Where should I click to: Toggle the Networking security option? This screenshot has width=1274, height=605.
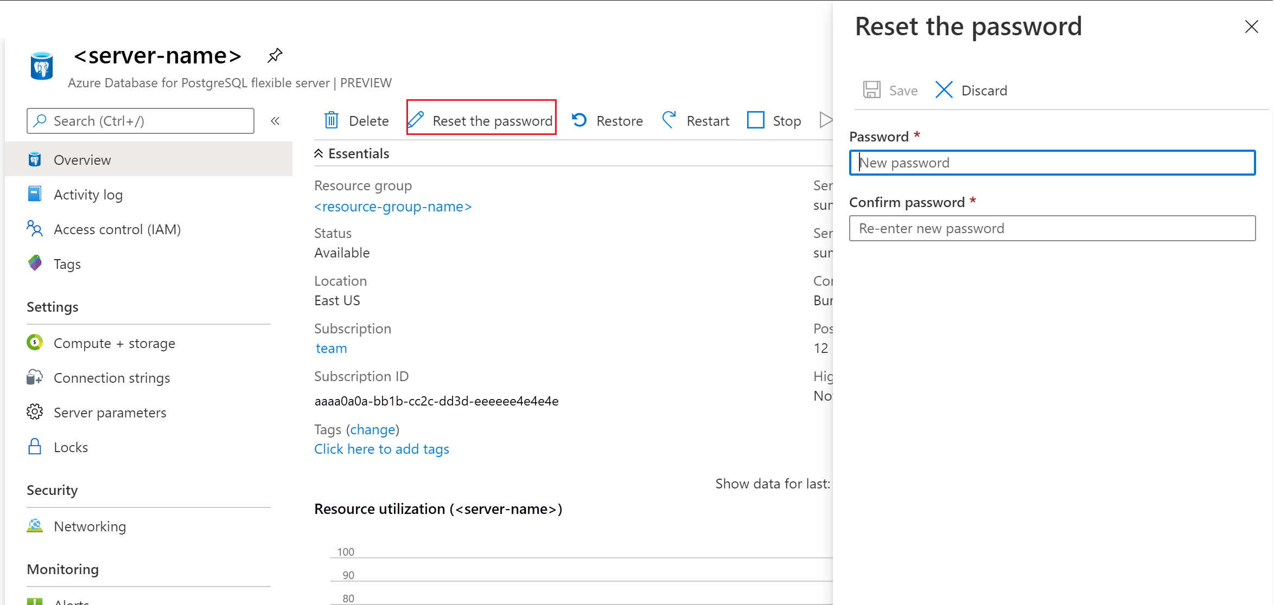tap(90, 526)
